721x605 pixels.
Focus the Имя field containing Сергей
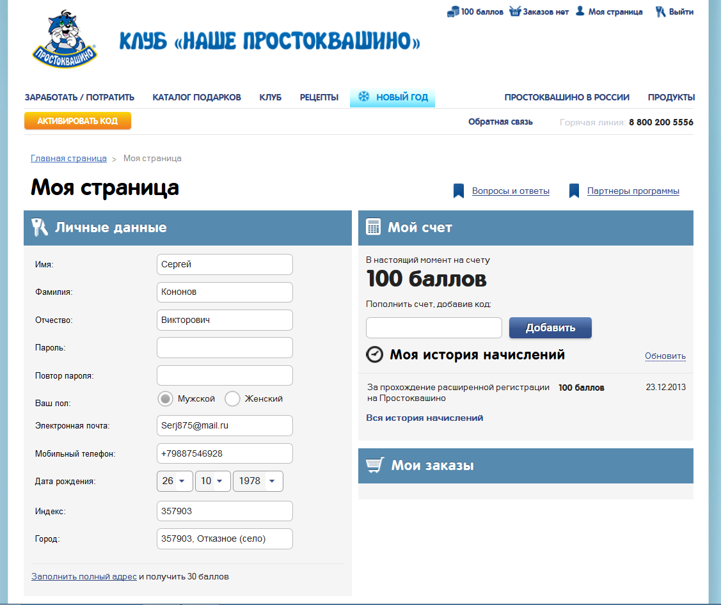click(x=225, y=264)
